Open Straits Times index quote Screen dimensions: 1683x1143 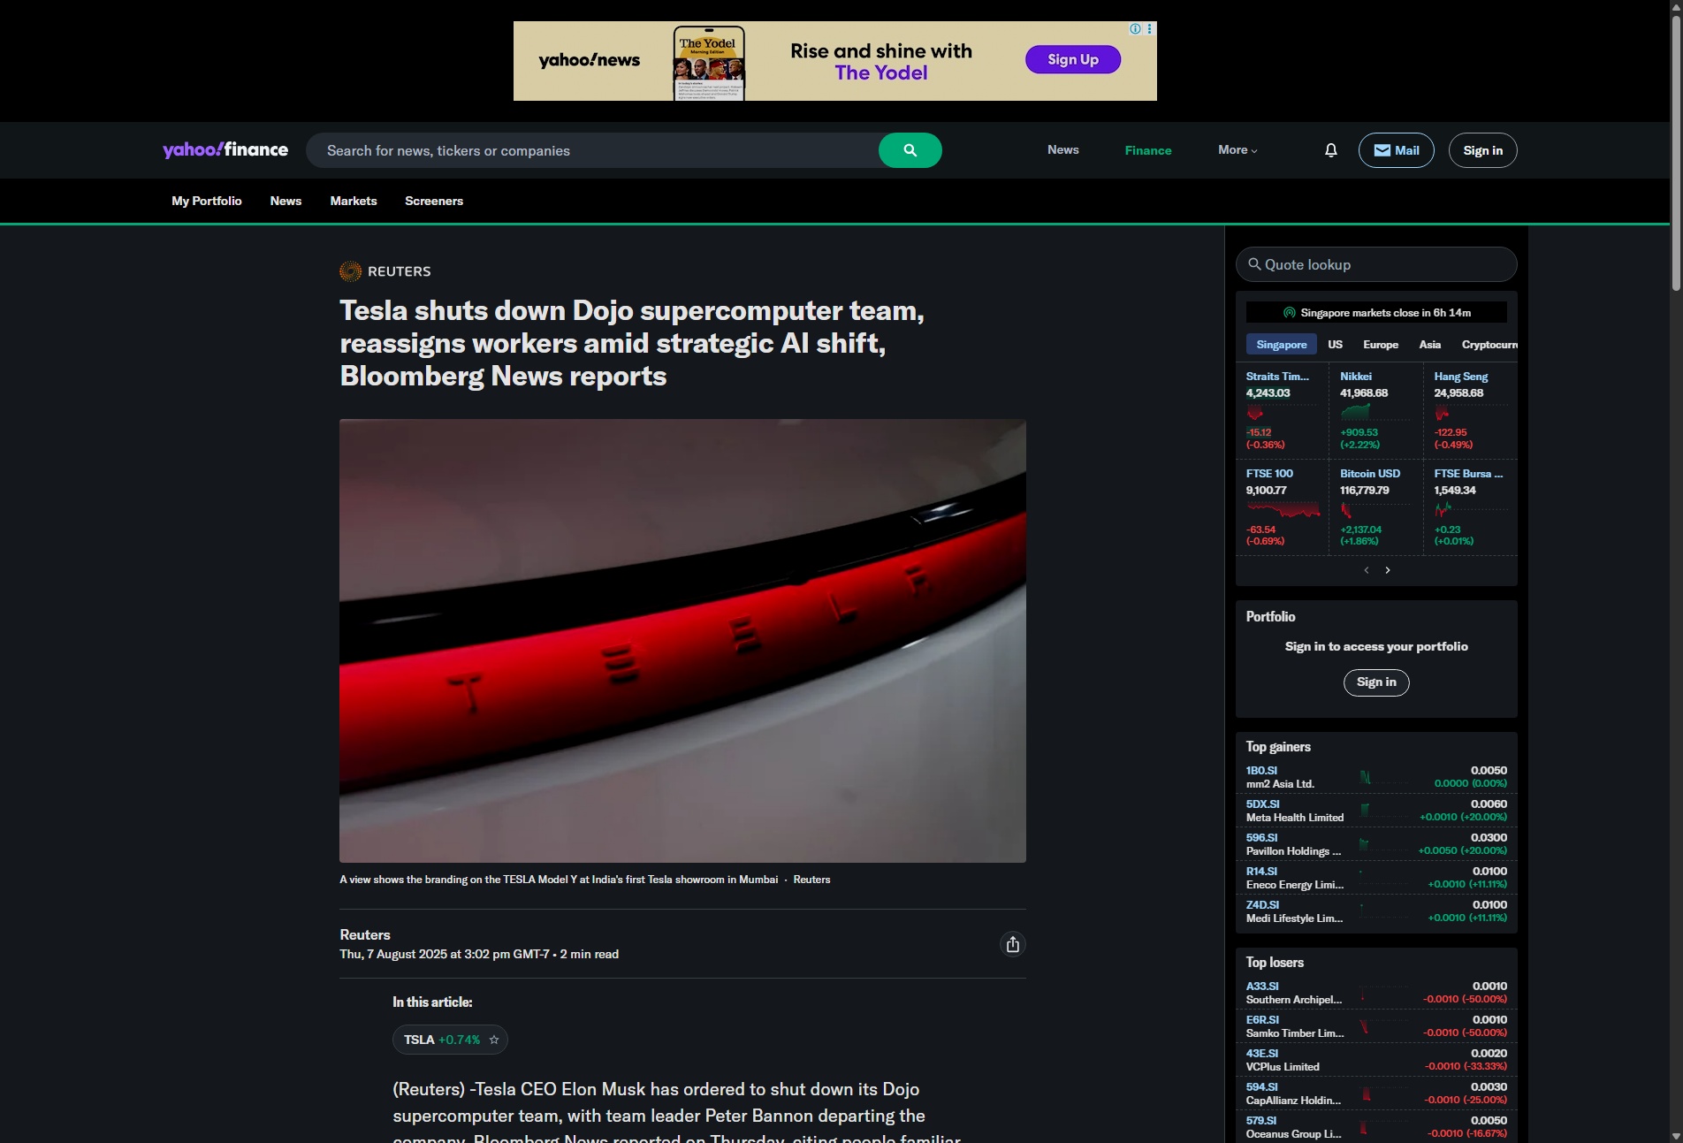(x=1277, y=377)
